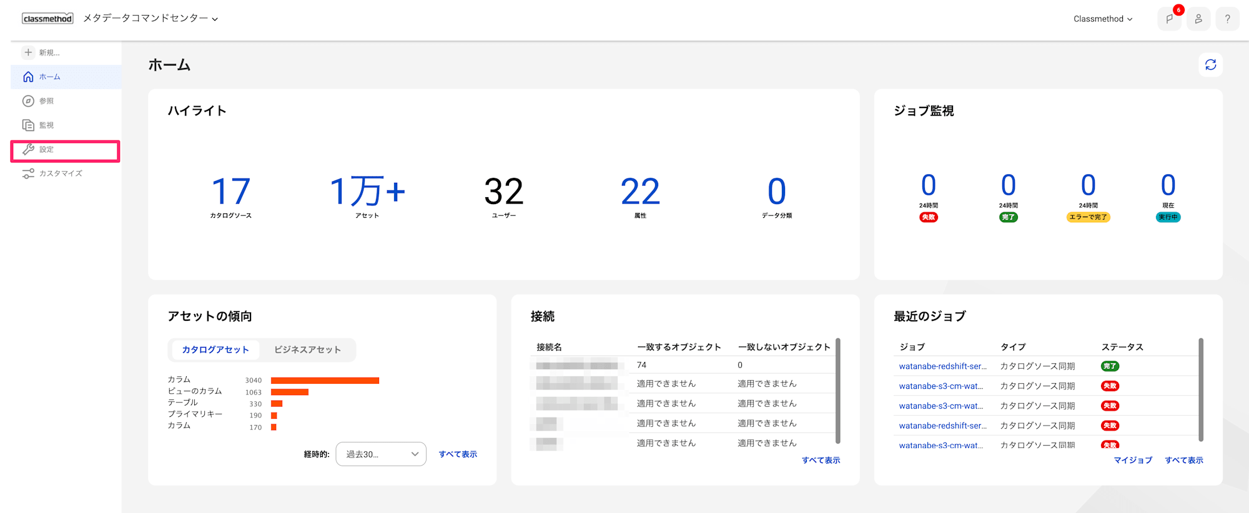Open 設定 in the sidebar
1249x513 pixels.
[x=65, y=150]
